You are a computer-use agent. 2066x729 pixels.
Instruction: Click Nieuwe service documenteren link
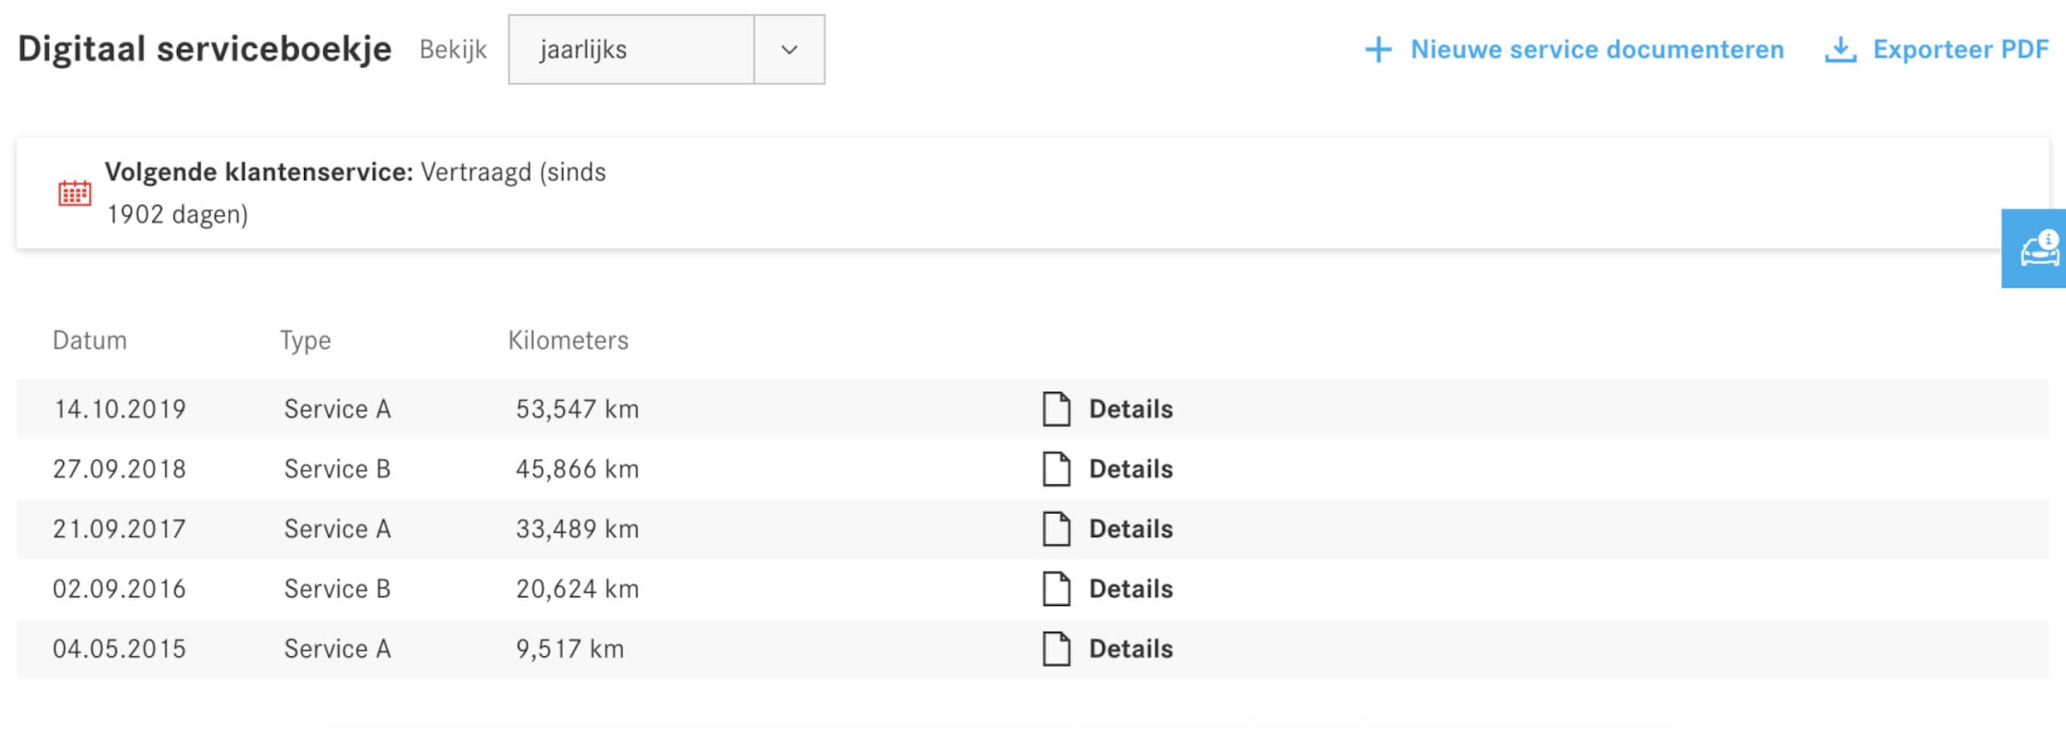pyautogui.click(x=1596, y=49)
